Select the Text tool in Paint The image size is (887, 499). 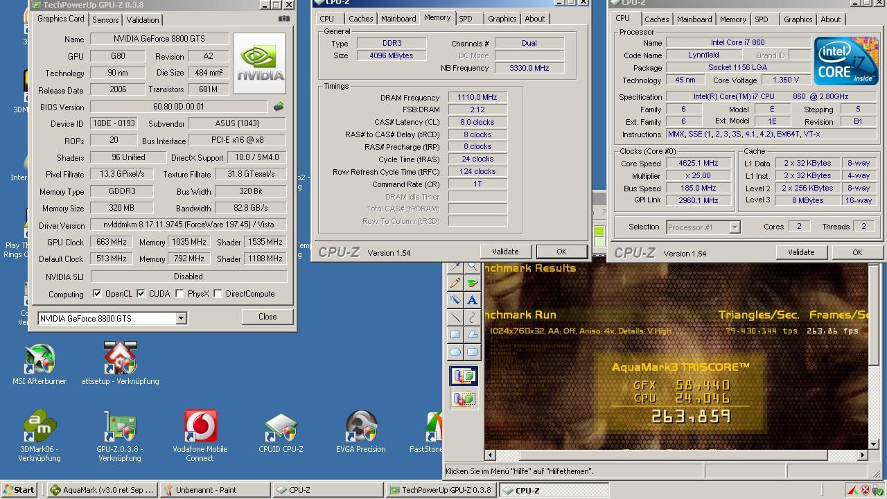tap(472, 300)
